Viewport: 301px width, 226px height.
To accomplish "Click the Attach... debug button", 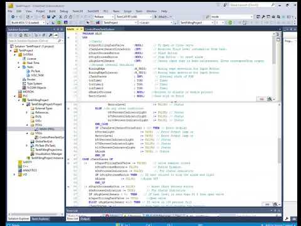I will click(163, 17).
